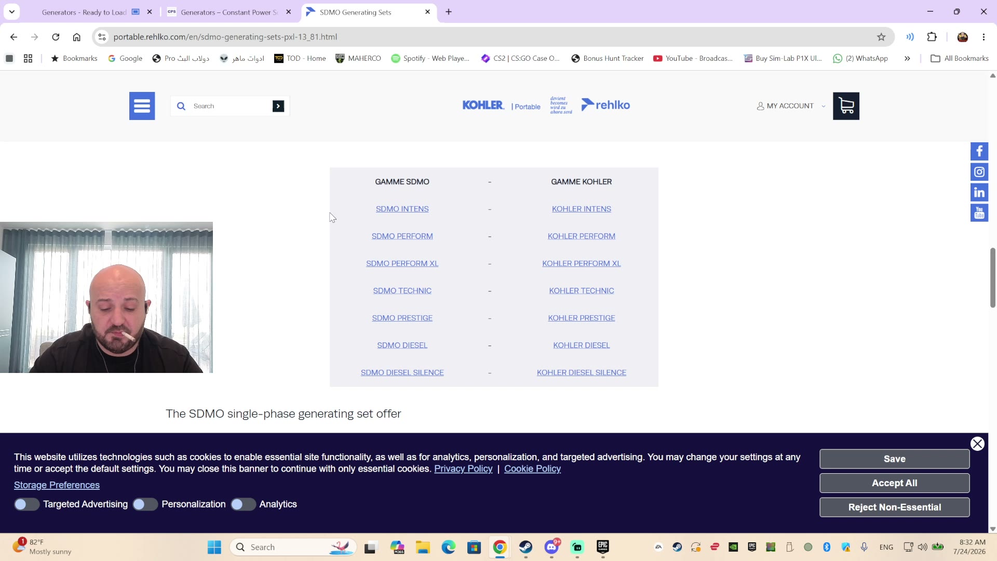Image resolution: width=997 pixels, height=561 pixels.
Task: Bookmark this page with the star icon
Action: (x=881, y=37)
